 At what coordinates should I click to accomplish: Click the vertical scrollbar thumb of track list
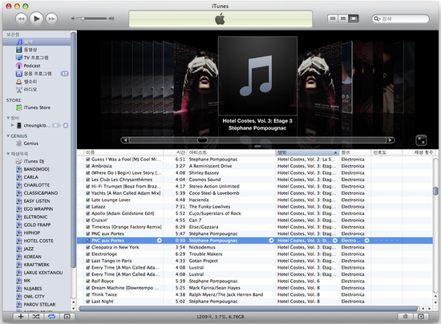click(435, 191)
